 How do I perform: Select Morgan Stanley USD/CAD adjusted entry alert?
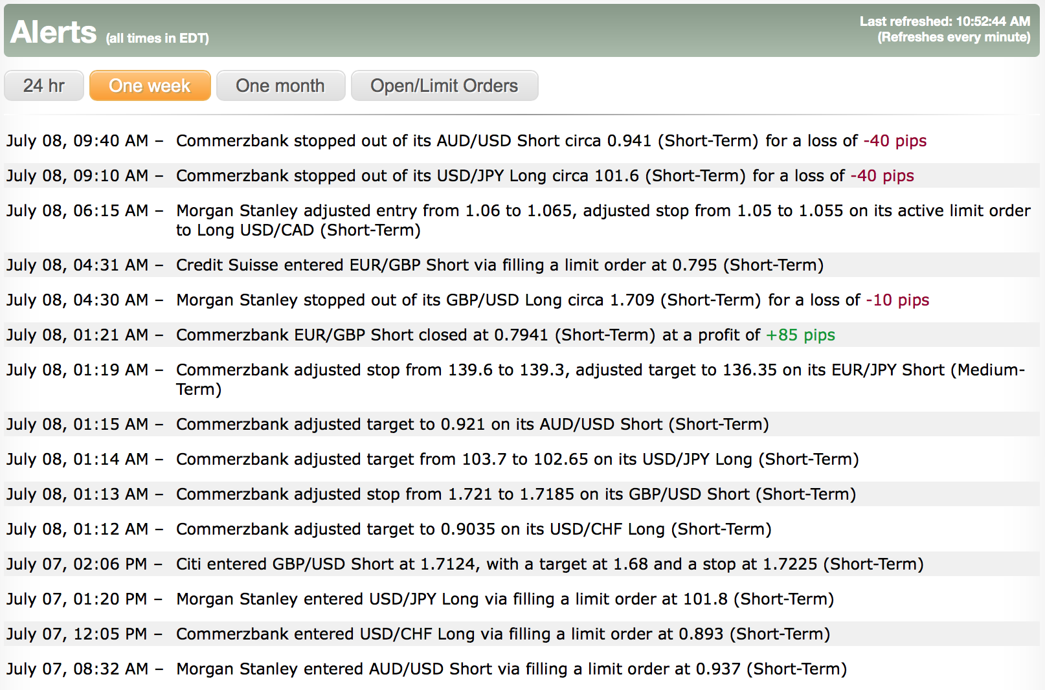click(602, 212)
